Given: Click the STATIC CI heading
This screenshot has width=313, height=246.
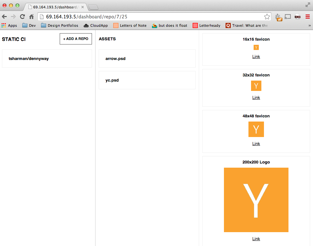Looking at the screenshot, I should (x=14, y=39).
